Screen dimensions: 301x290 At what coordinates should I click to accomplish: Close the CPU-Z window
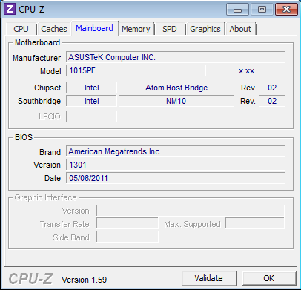286,10
